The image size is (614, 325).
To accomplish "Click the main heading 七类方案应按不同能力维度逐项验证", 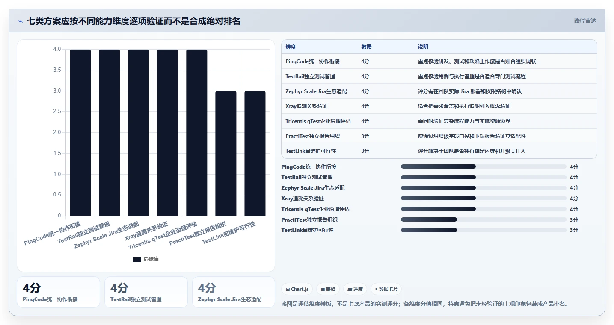I will pyautogui.click(x=133, y=21).
